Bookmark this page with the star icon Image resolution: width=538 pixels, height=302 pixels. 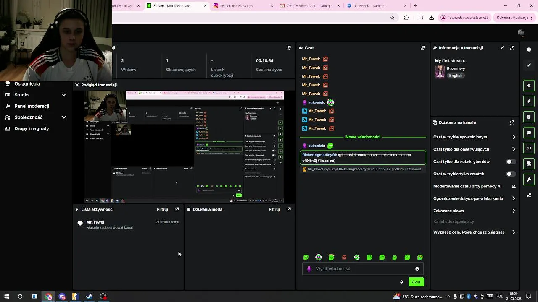(392, 18)
